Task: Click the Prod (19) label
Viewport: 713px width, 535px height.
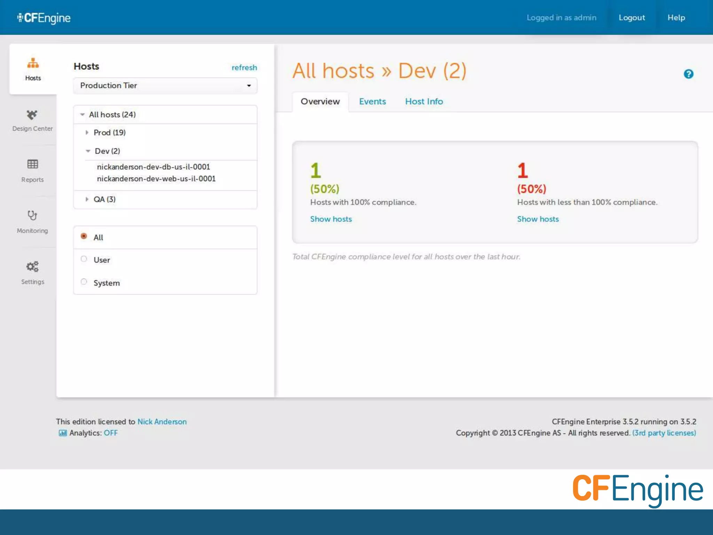Action: pos(109,133)
